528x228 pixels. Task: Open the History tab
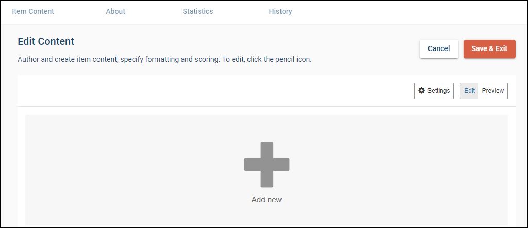click(x=280, y=11)
